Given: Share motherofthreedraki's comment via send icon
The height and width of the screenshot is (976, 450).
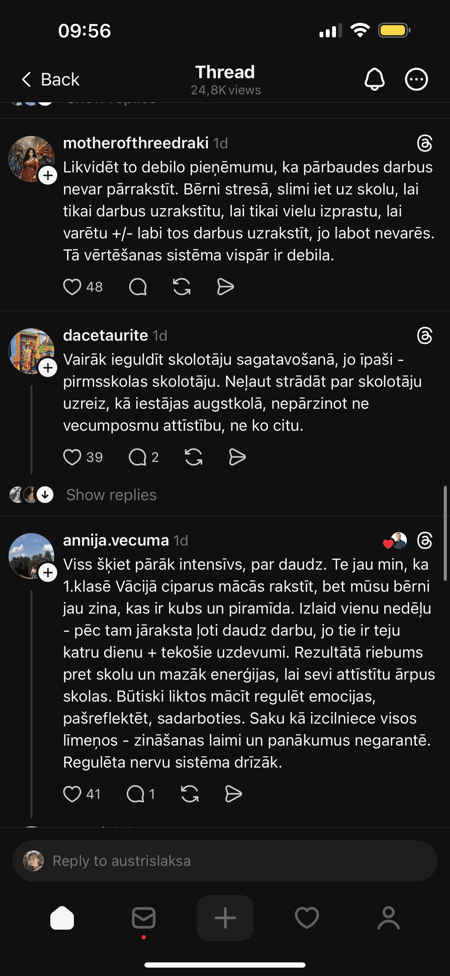Looking at the screenshot, I should point(225,287).
